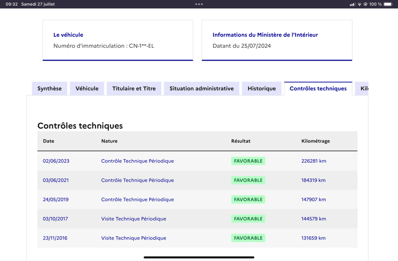Click the Numéro d'immatriculation CN-1**-EL text
The image size is (398, 261).
(103, 46)
